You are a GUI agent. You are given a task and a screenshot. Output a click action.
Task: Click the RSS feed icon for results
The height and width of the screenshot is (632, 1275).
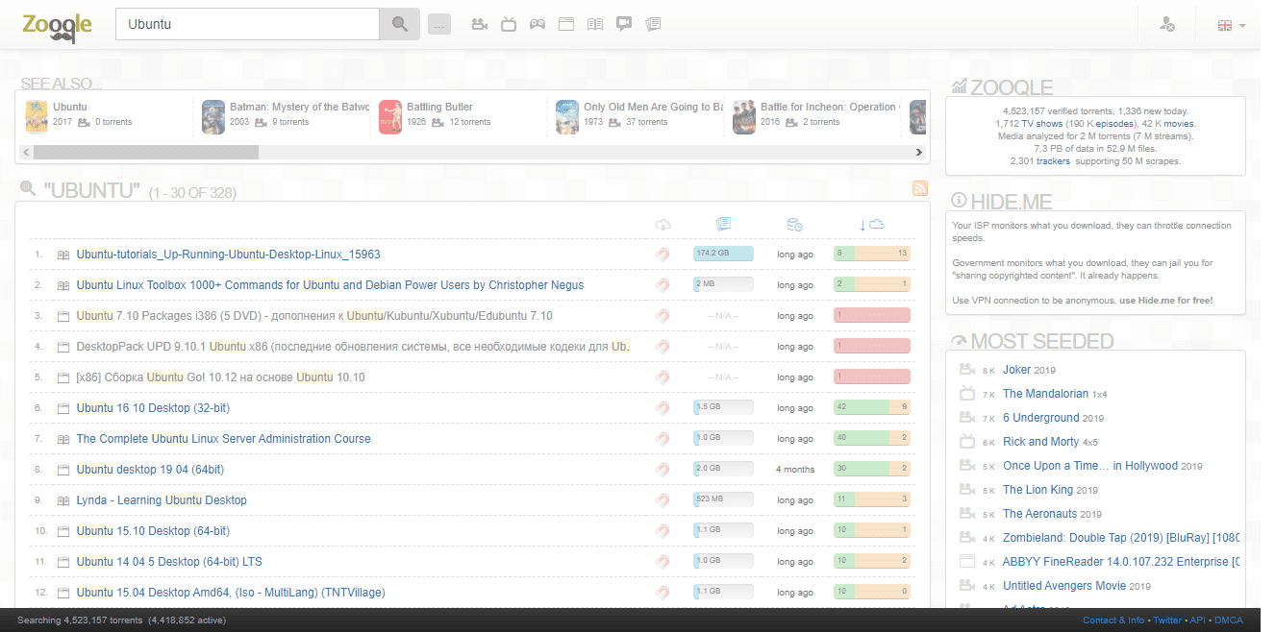pos(919,189)
